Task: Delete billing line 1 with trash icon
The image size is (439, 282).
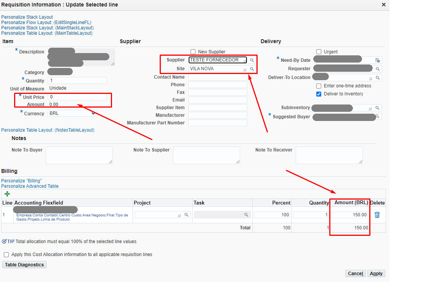Action: [377, 215]
